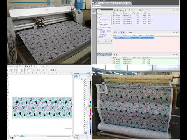
Task: Click the yellow note icon in queue toolbar
Action: [x=129, y=10]
